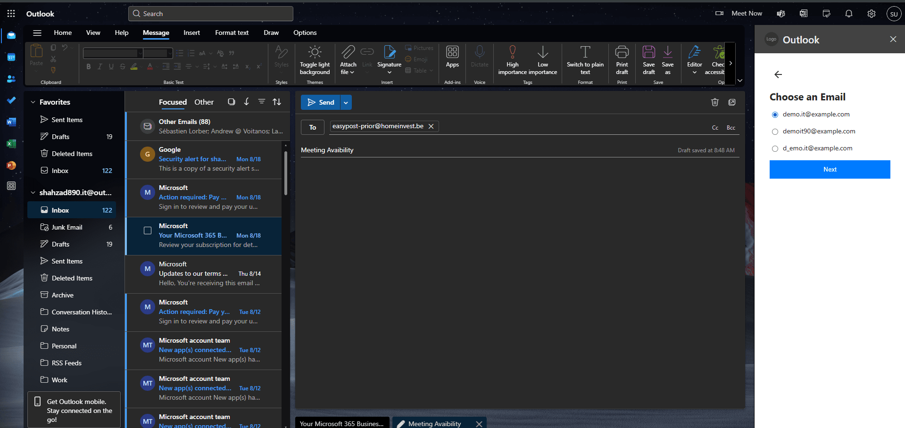The height and width of the screenshot is (428, 905).
Task: Remove easypost-prior@homeinvest.be recipient
Action: click(x=431, y=126)
